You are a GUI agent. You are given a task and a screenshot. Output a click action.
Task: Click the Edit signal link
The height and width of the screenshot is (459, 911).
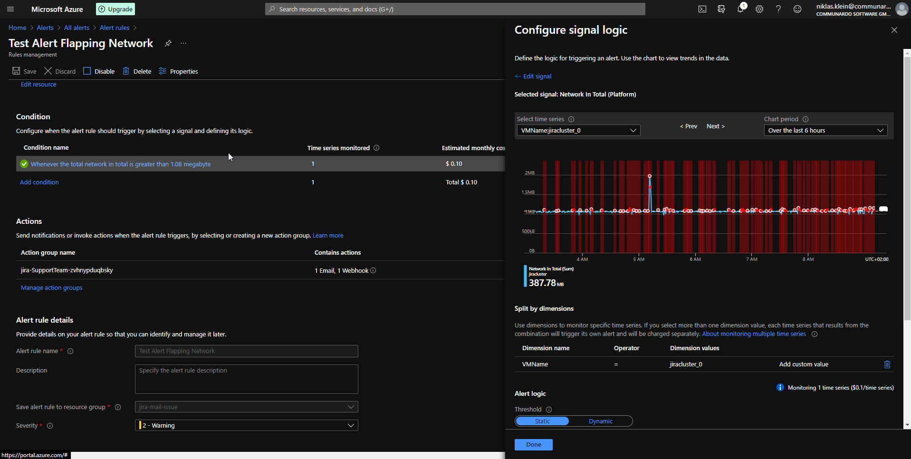pyautogui.click(x=533, y=76)
